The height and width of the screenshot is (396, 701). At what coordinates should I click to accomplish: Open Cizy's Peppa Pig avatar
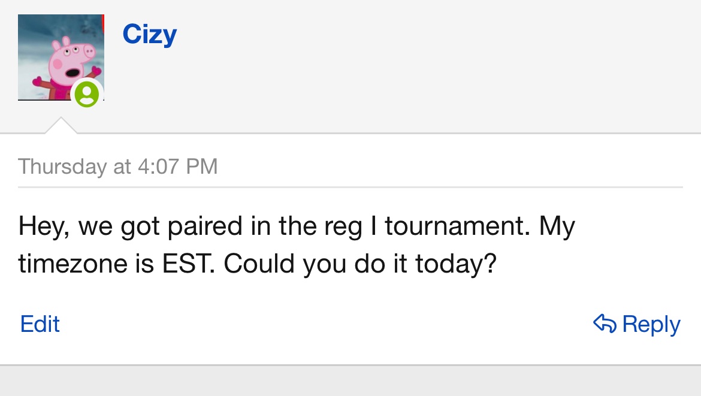click(x=61, y=57)
